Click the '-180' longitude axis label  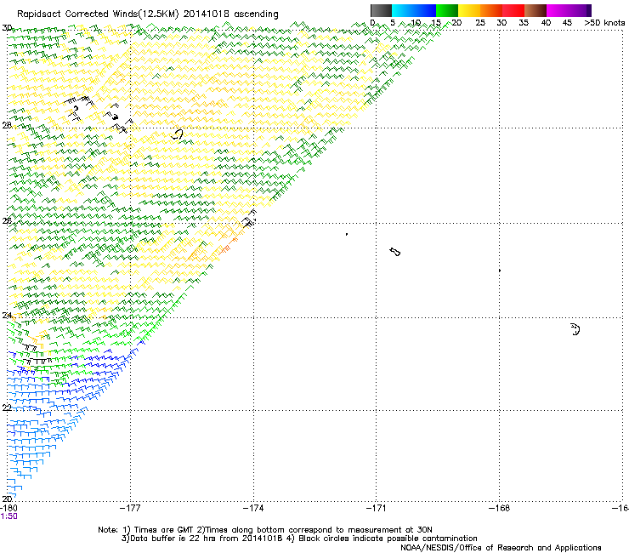(8, 508)
